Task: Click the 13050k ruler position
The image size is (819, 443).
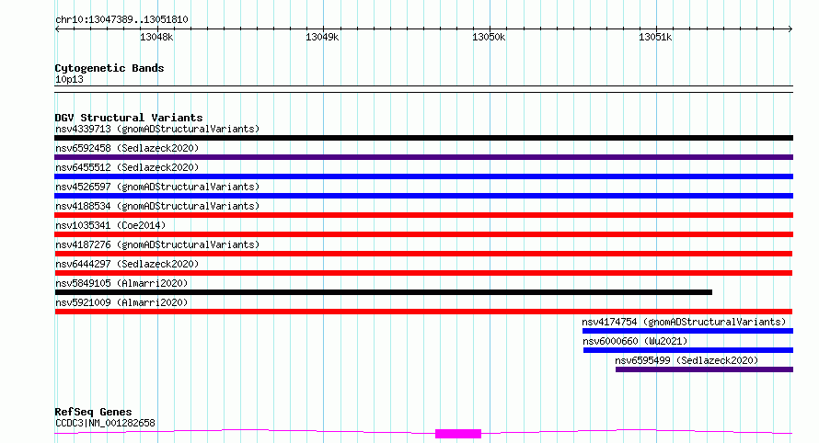Action: point(489,37)
